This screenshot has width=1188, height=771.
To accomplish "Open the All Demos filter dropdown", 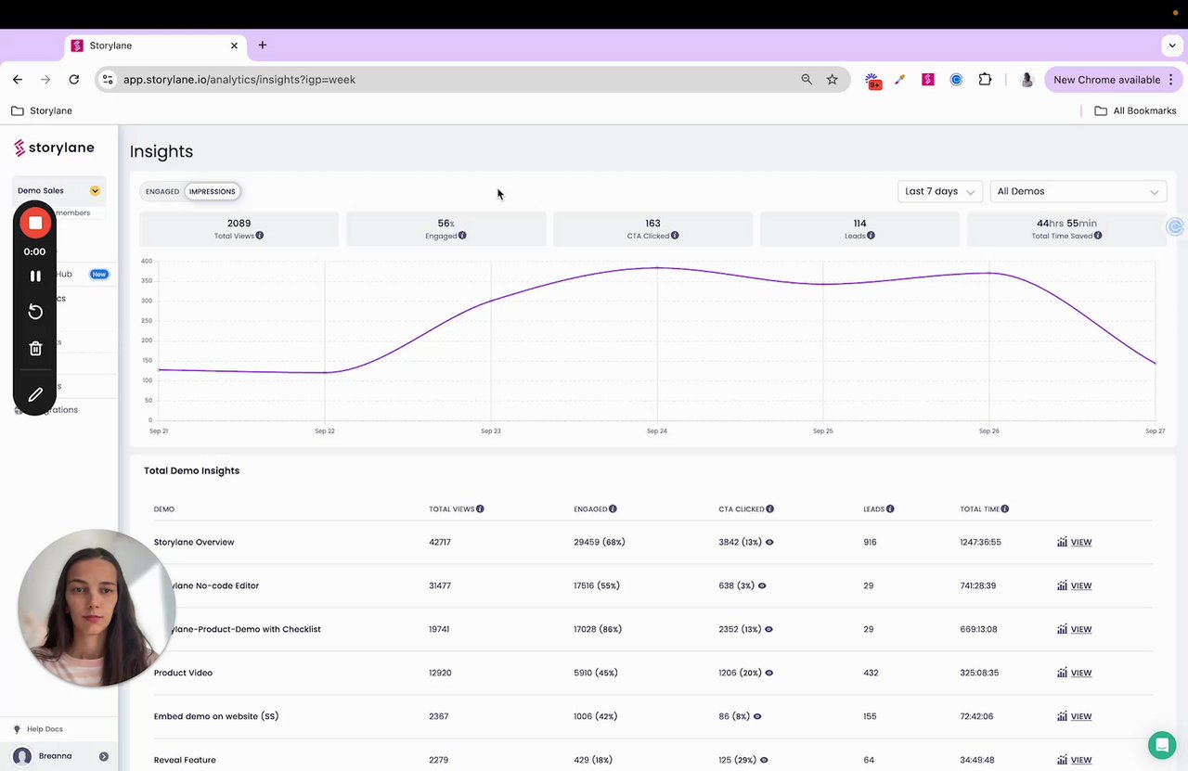I will click(1078, 191).
